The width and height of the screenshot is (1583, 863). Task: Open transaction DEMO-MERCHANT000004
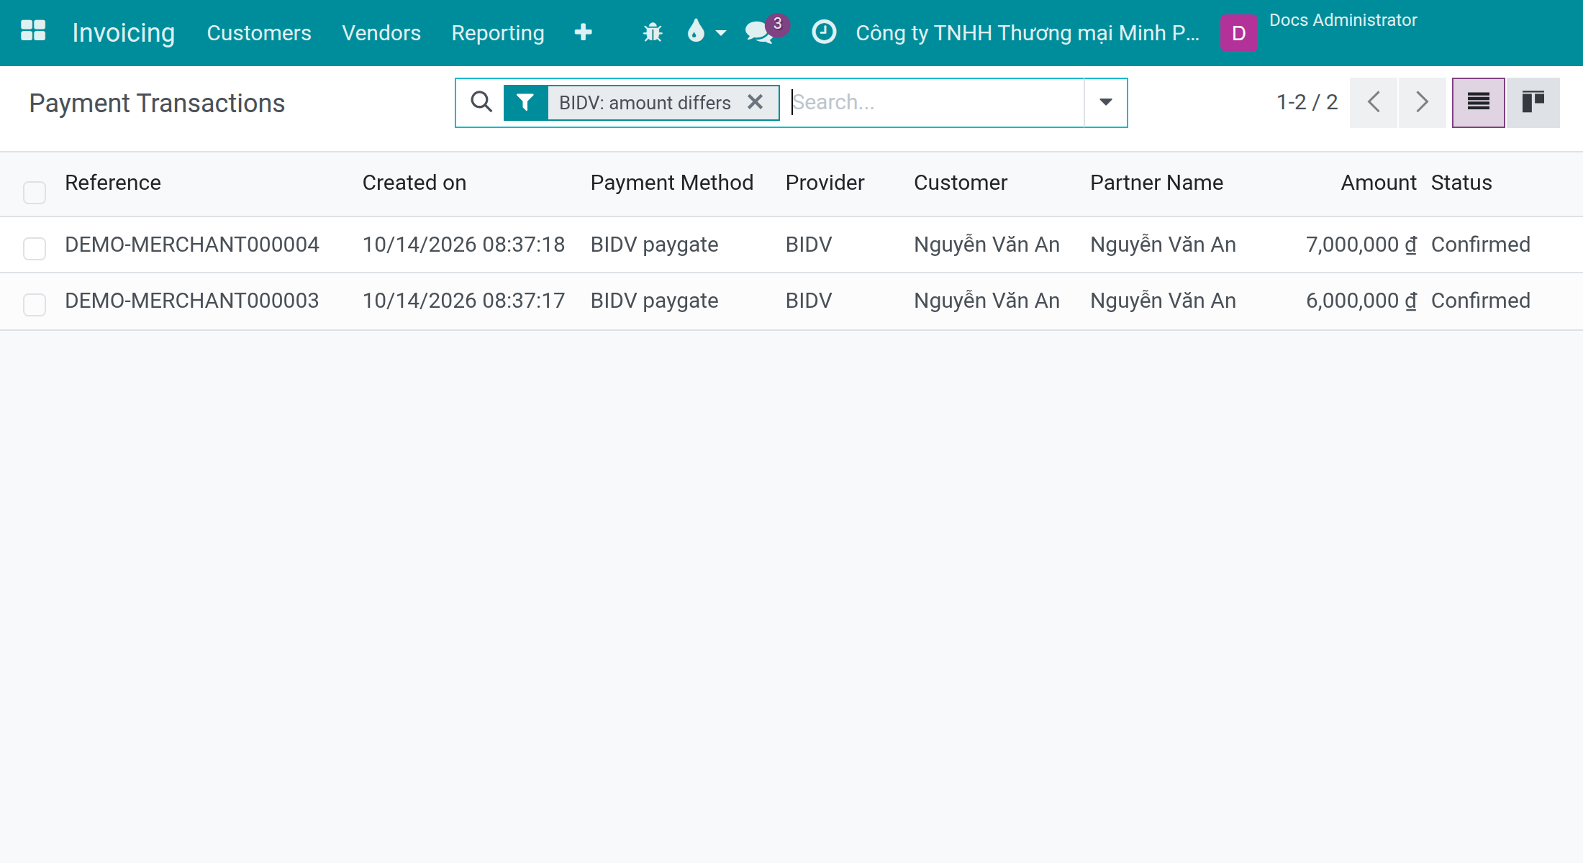coord(192,245)
